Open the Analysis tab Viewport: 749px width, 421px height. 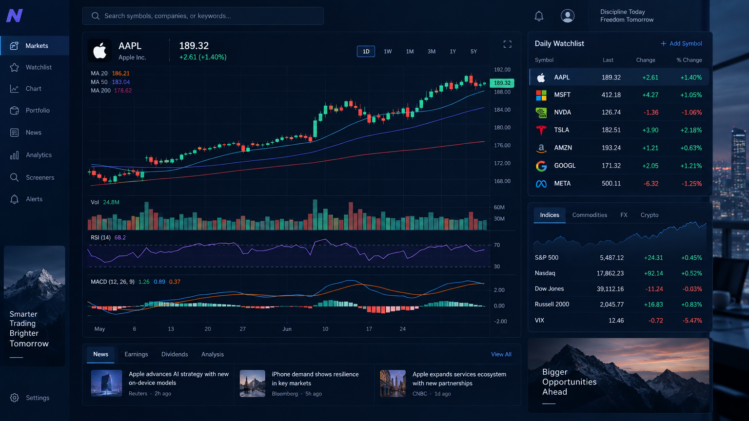213,354
